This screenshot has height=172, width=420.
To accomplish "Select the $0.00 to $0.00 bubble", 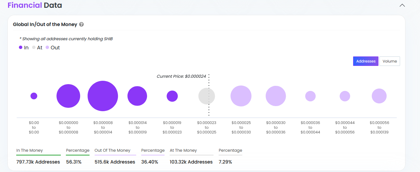I will (x=34, y=96).
